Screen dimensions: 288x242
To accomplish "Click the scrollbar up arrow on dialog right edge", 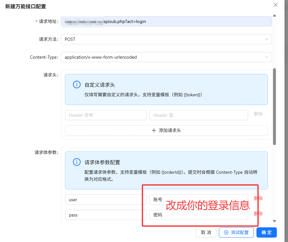I will pyautogui.click(x=274, y=15).
